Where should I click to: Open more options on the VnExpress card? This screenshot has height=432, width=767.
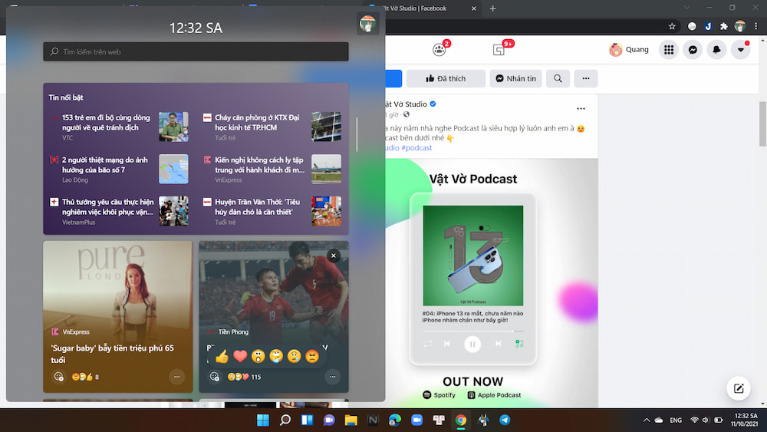point(177,377)
